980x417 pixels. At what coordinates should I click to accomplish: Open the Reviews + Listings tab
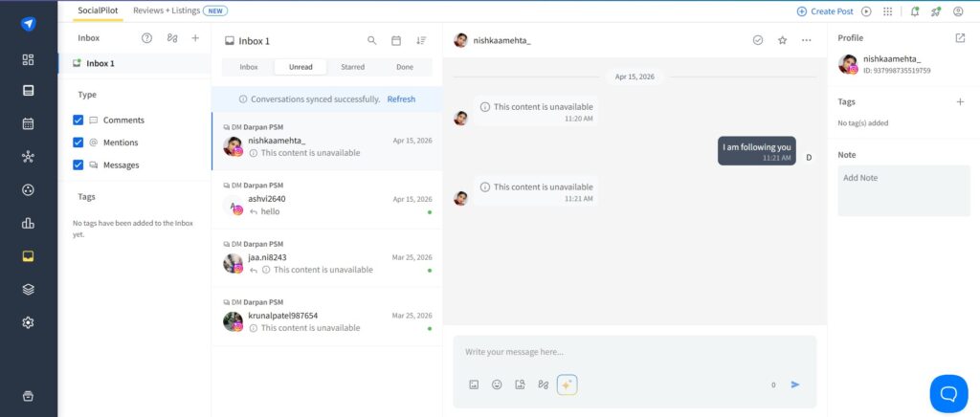180,11
